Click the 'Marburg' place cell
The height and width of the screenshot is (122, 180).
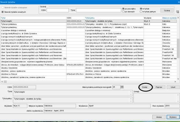tap(169, 46)
